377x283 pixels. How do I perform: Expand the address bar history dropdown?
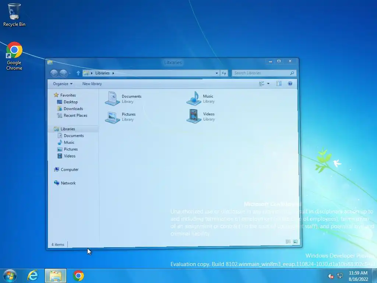tap(216, 73)
